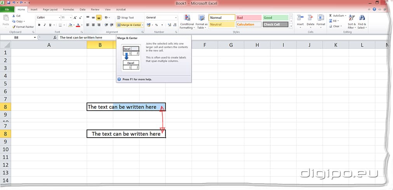
Task: Decrease cell indent
Action: [x=106, y=25]
